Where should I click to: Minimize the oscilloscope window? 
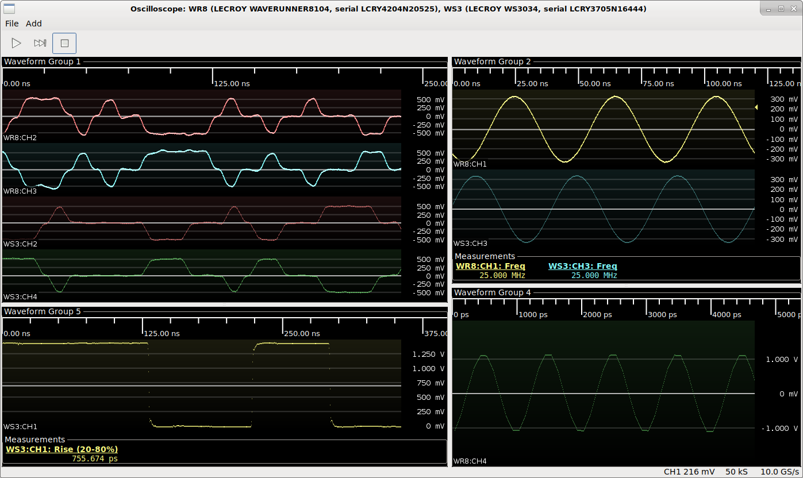click(769, 9)
